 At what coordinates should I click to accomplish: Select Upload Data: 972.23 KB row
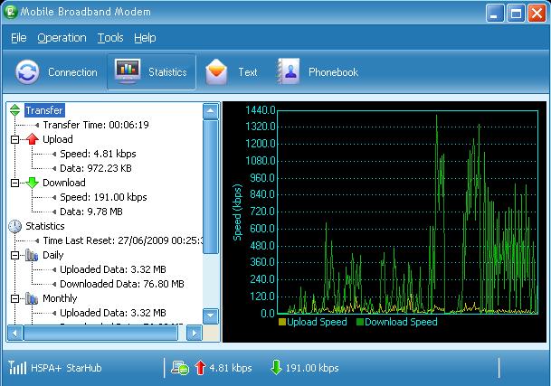(x=96, y=168)
